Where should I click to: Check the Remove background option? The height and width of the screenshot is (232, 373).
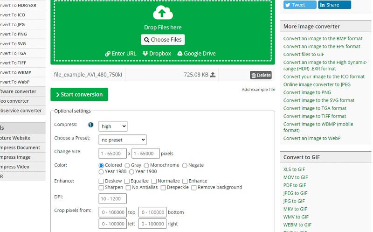194,188
